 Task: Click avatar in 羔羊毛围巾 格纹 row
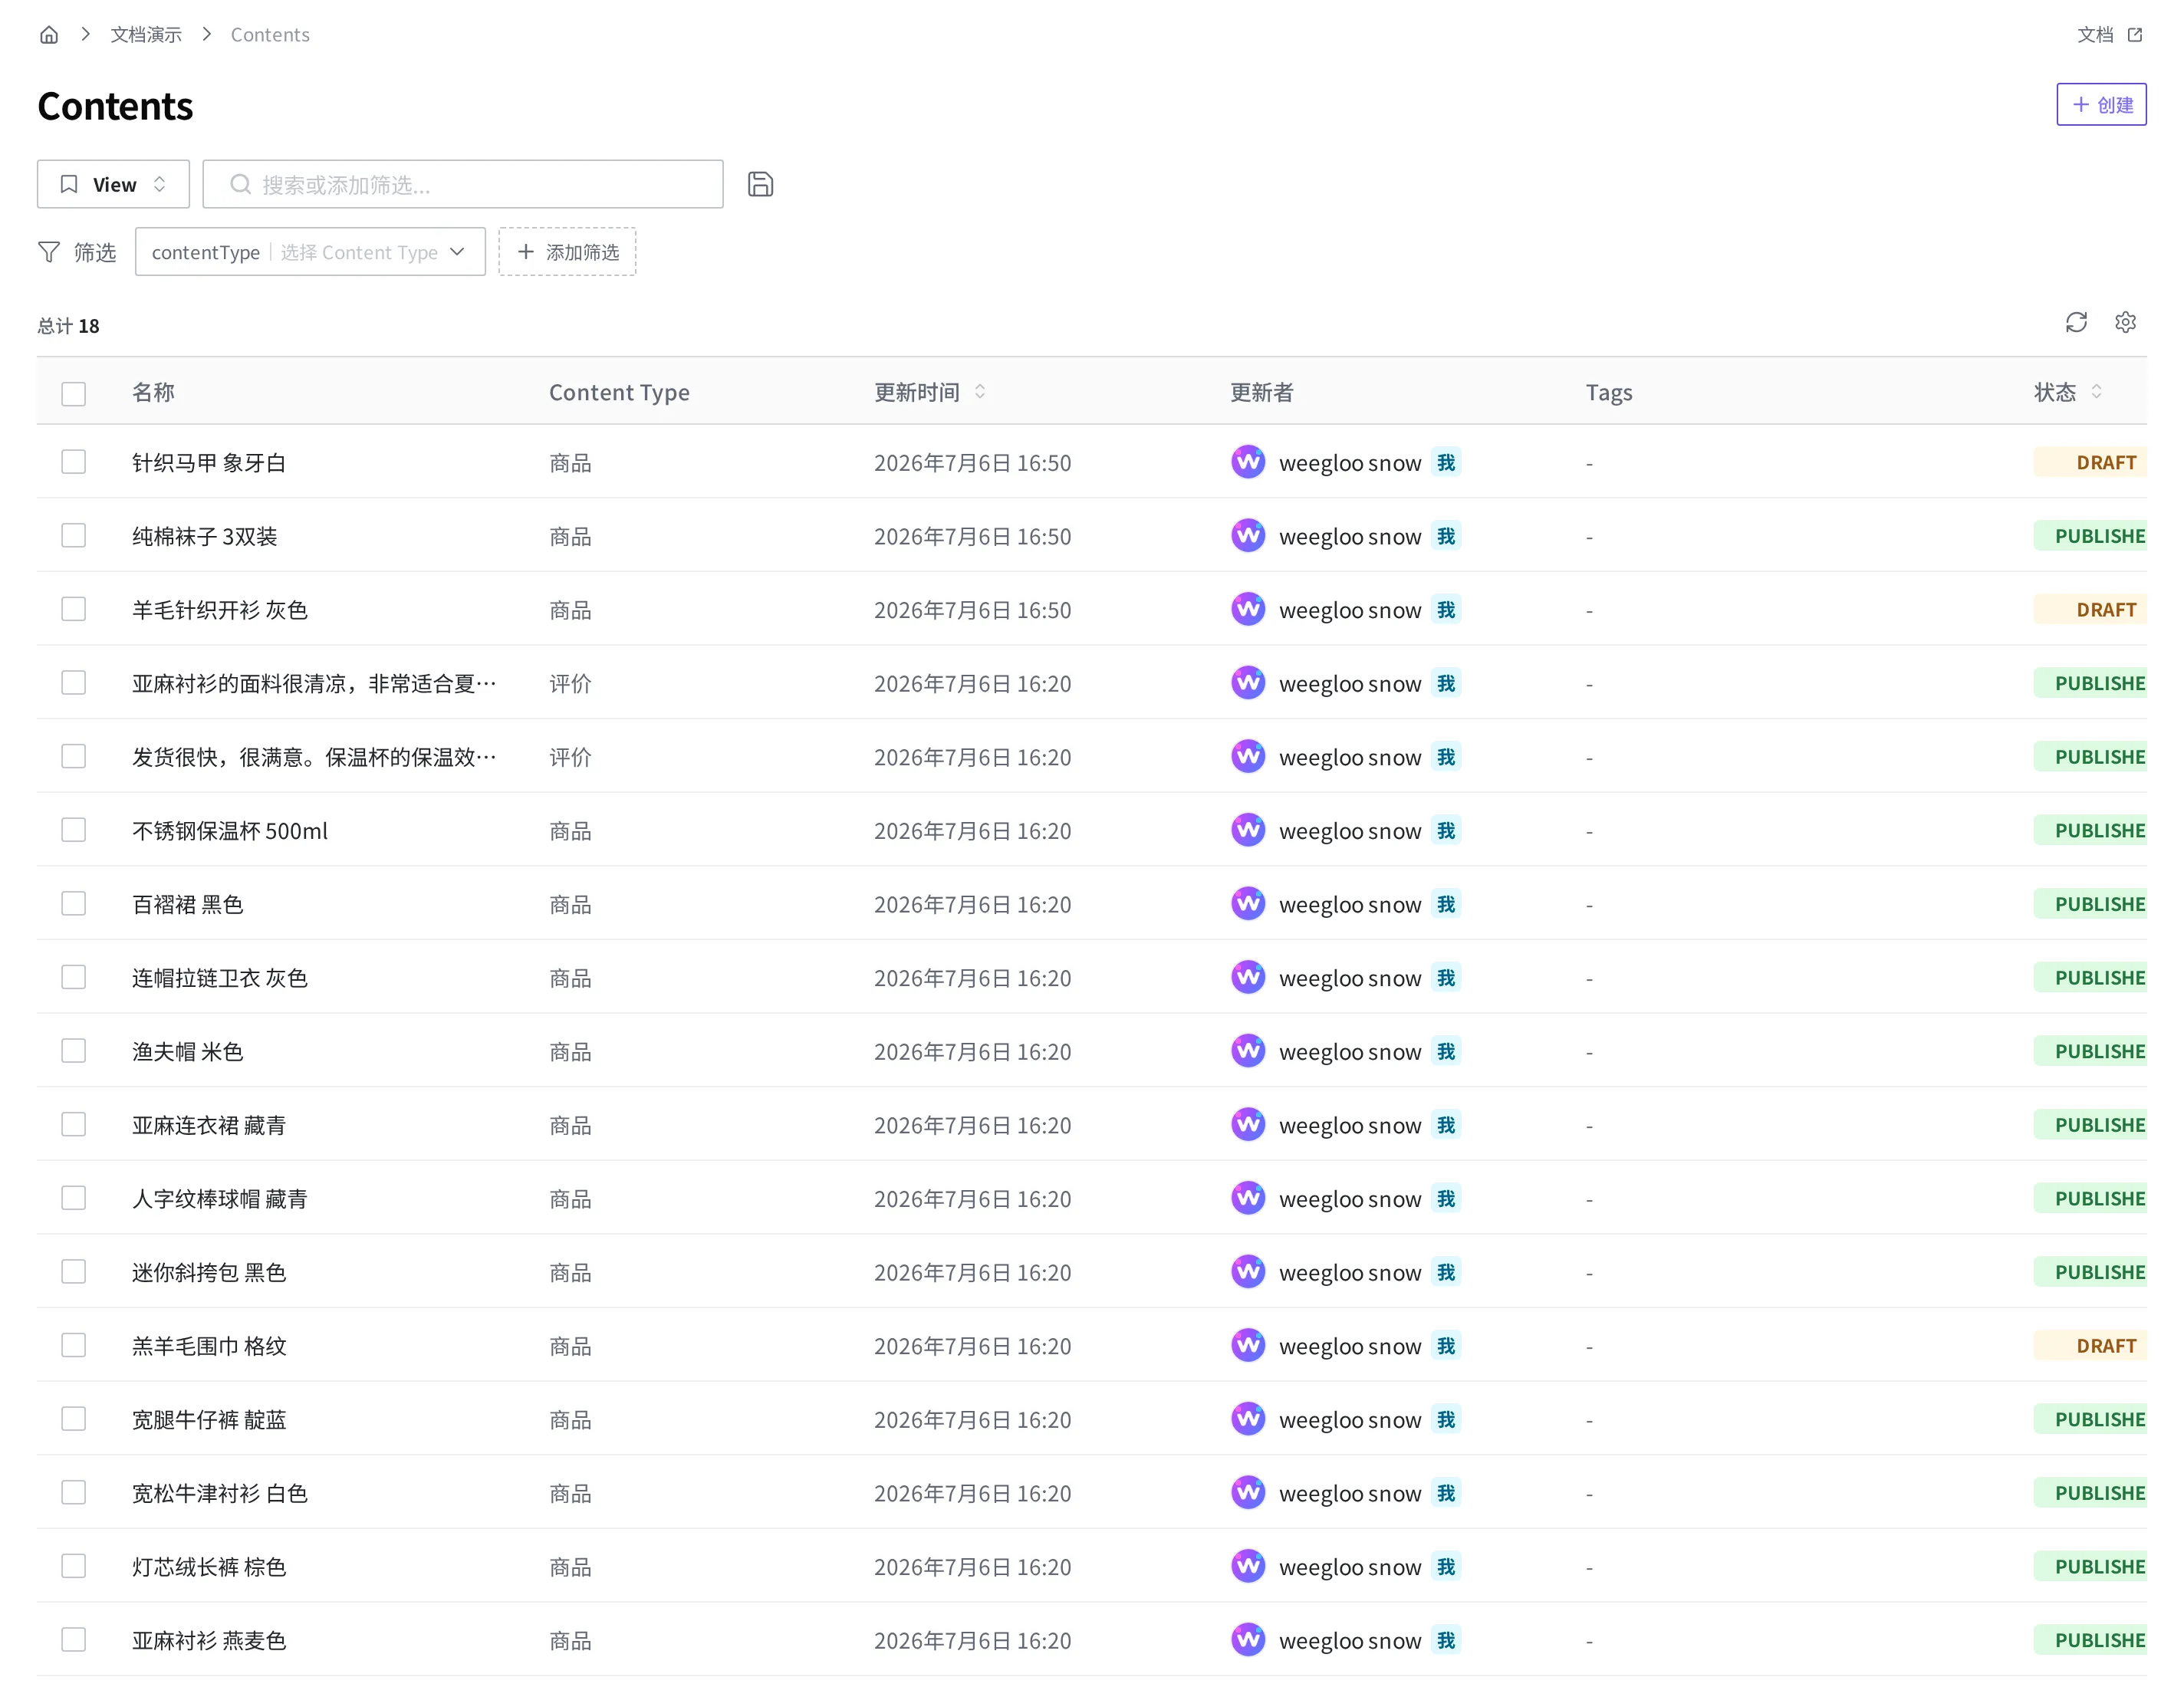pos(1248,1346)
